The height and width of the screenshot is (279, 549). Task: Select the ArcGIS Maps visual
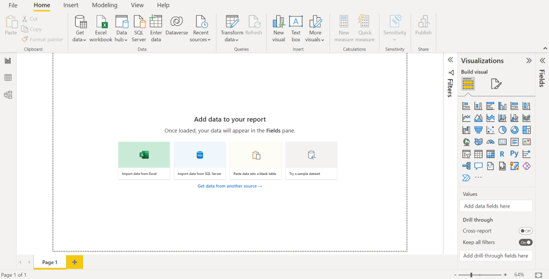click(x=514, y=166)
